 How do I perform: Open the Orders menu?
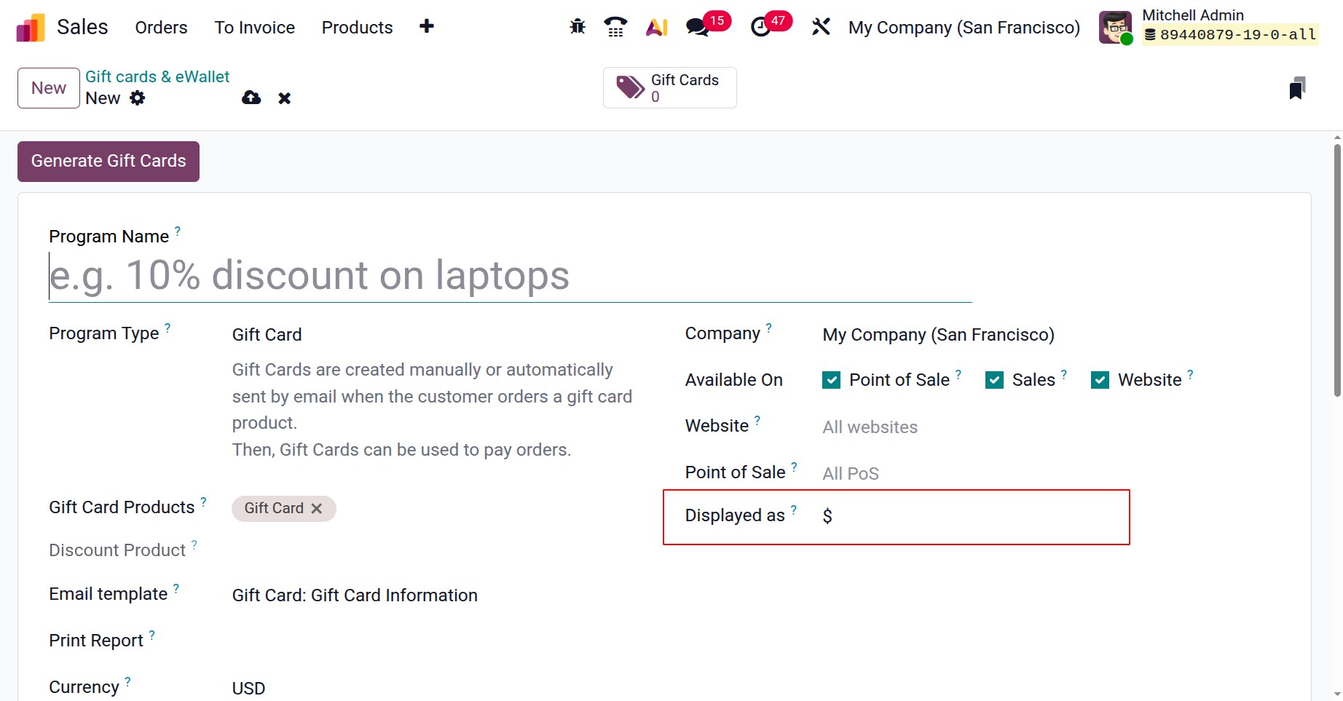161,28
